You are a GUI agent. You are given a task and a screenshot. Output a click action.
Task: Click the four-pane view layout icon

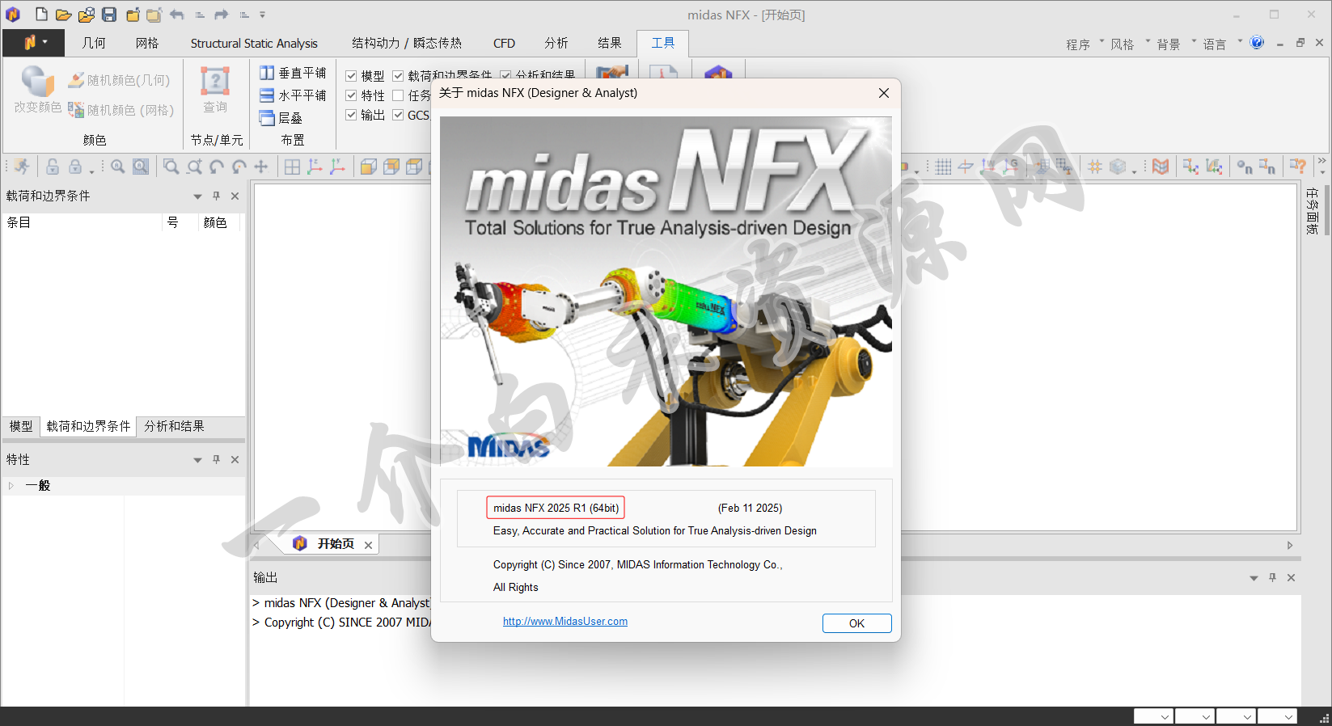coord(292,167)
